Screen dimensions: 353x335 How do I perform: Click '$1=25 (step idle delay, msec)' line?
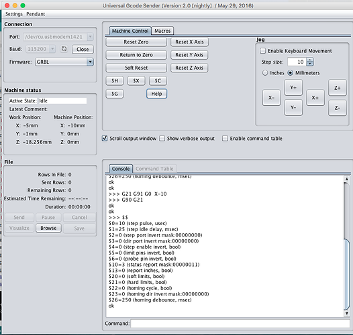coord(143,229)
